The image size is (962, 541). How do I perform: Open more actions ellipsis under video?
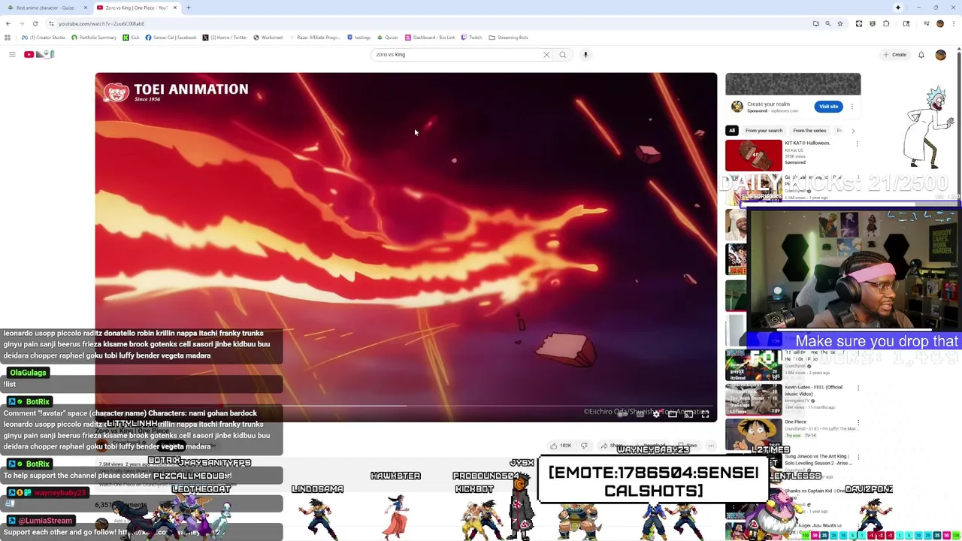[x=710, y=446]
